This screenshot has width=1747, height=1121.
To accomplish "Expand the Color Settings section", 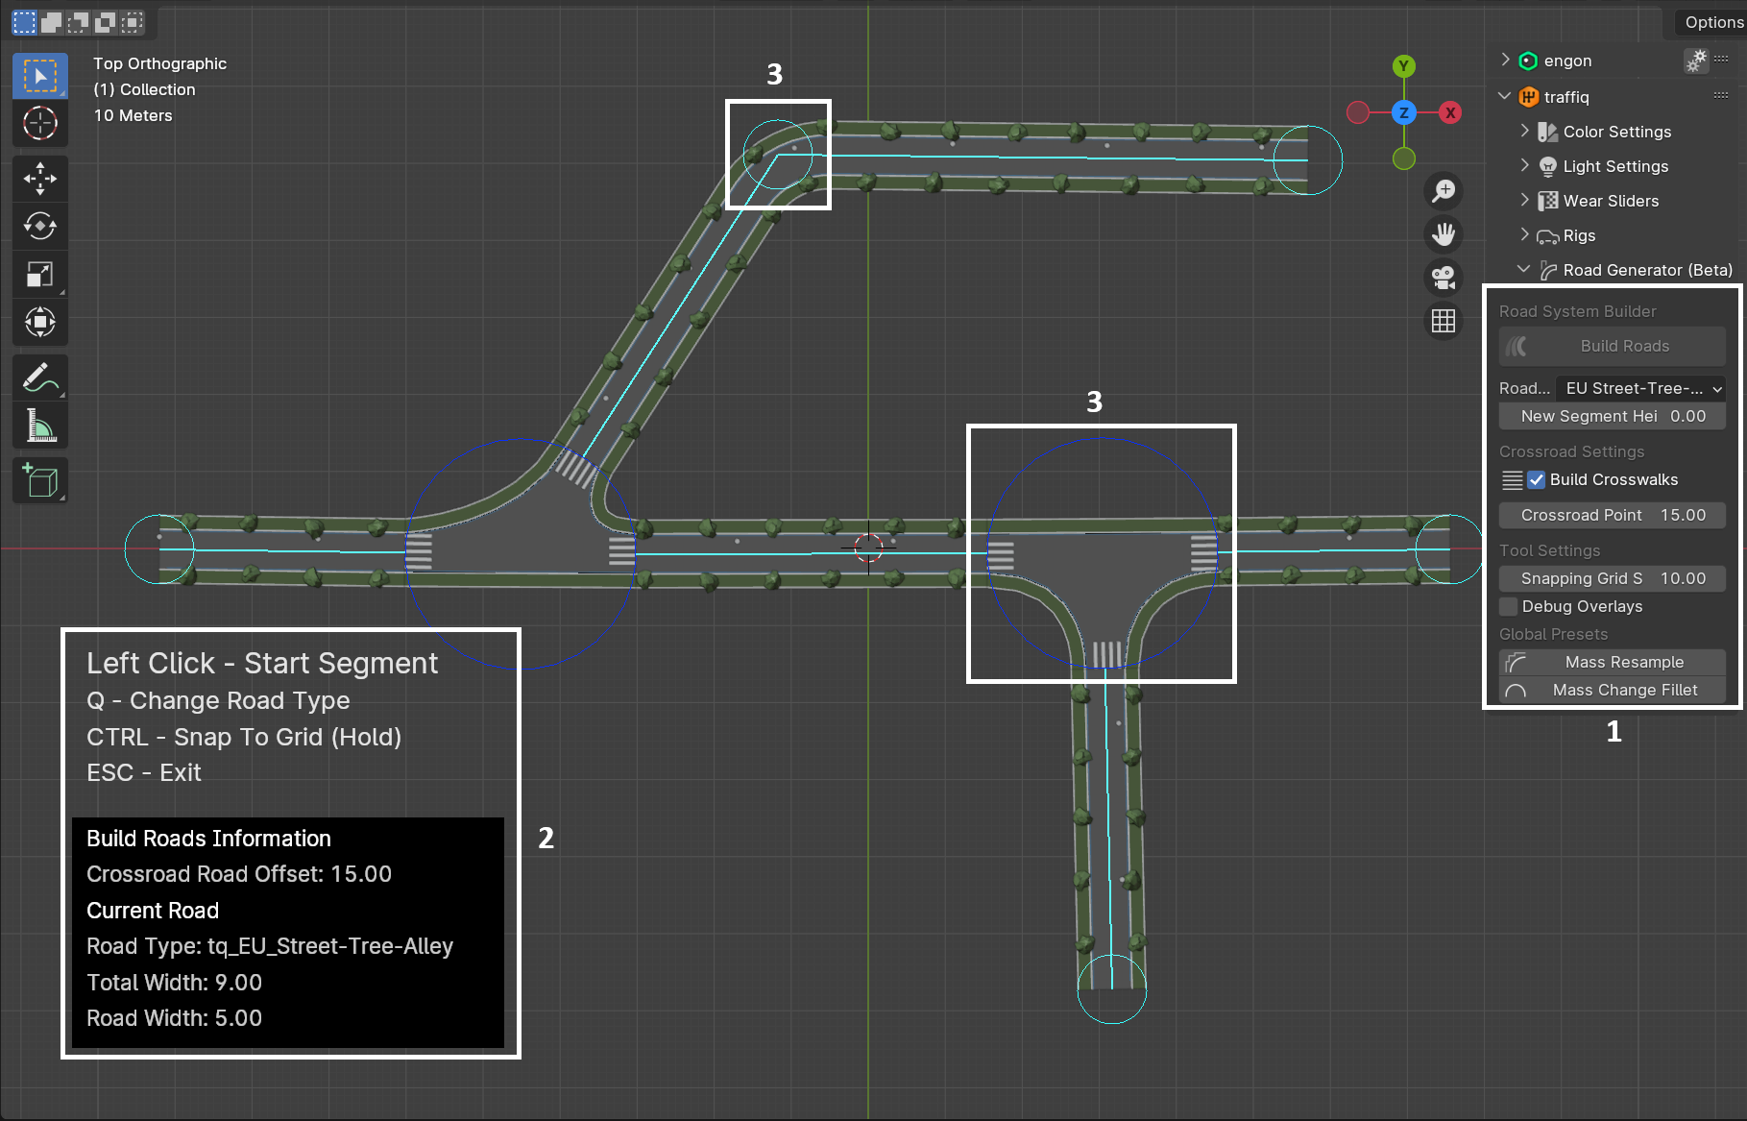I will pos(1526,132).
